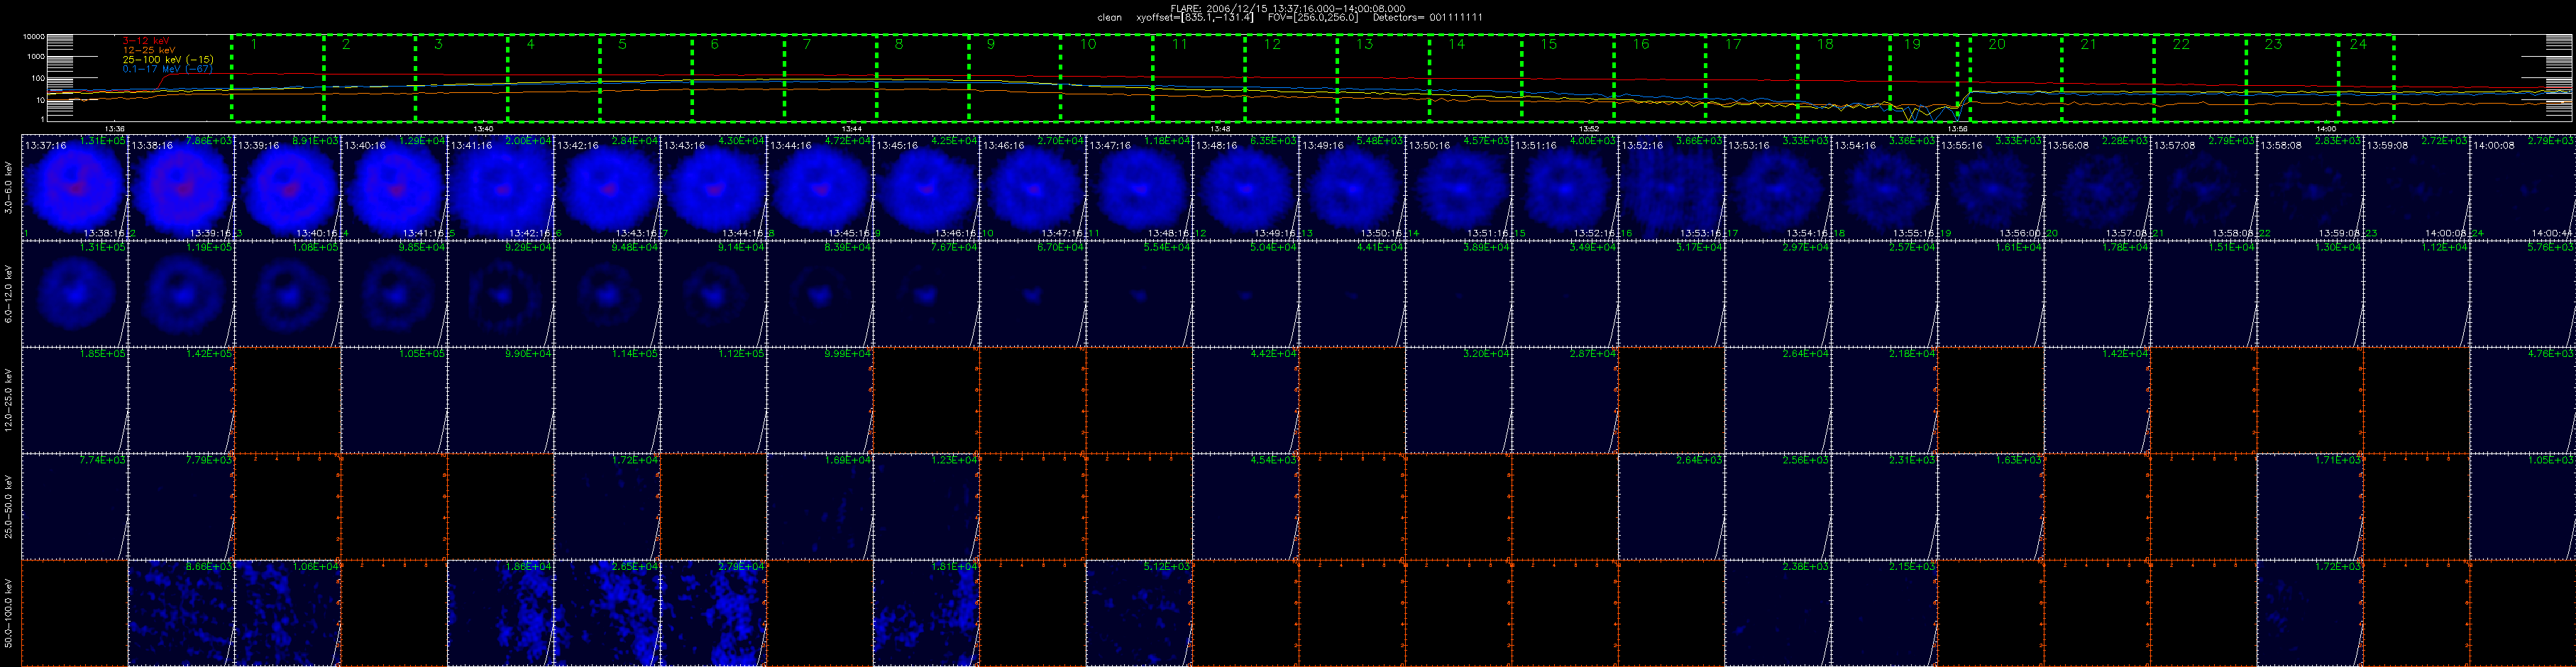Image resolution: width=2576 pixels, height=667 pixels.
Task: Open the 3.0-6.0 keV image starting 13:56:08
Action: (2098, 187)
